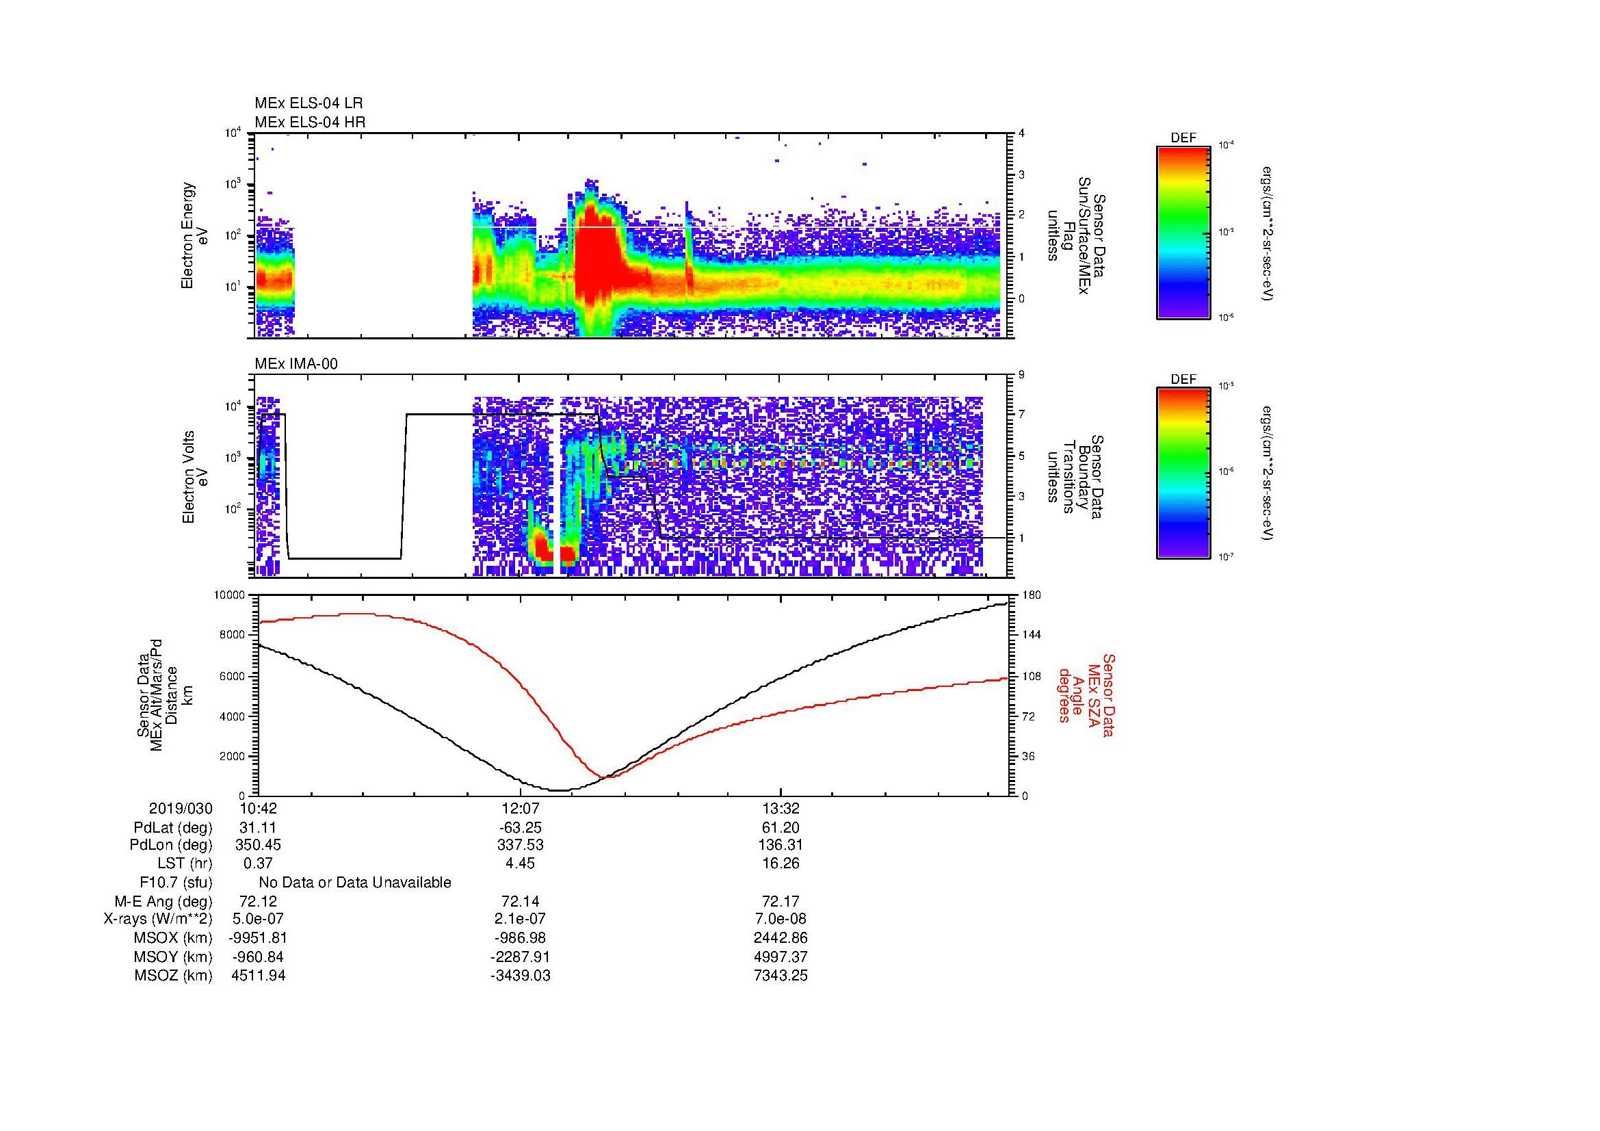Screen dimensions: 1600x1131
Task: Click the date label '2019/030'
Action: 181,809
